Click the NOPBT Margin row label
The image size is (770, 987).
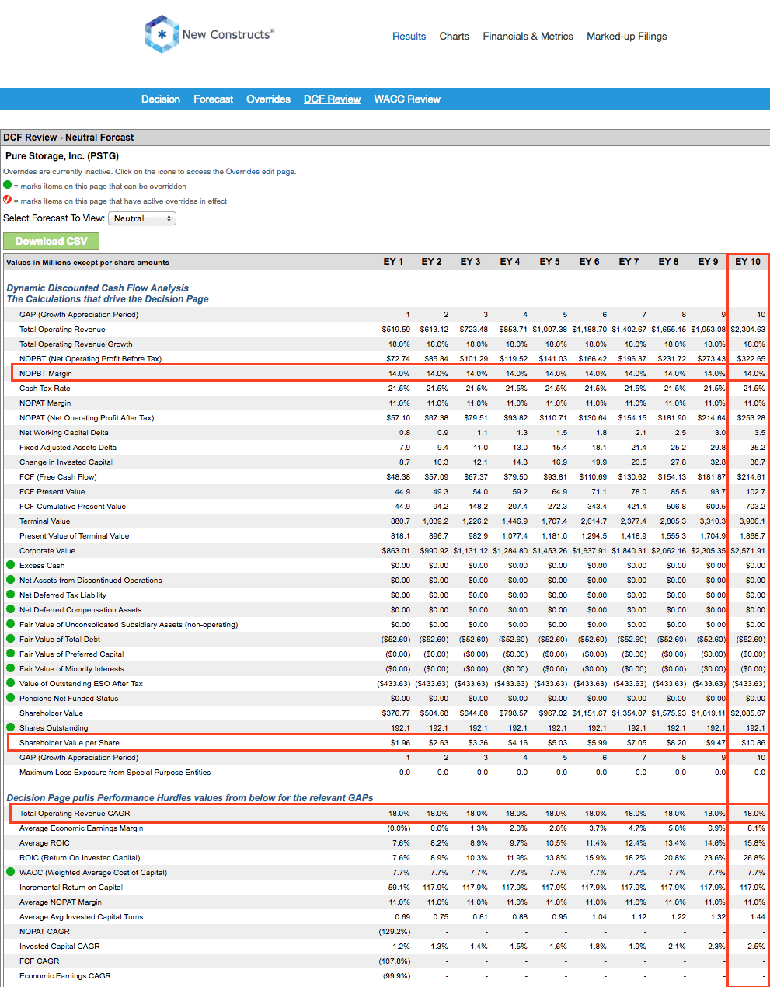point(46,374)
